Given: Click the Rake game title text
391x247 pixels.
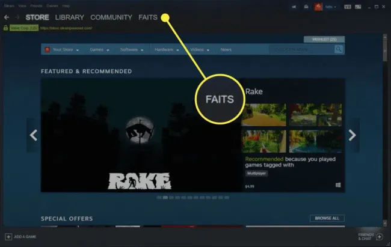Looking at the screenshot, I should 254,91.
